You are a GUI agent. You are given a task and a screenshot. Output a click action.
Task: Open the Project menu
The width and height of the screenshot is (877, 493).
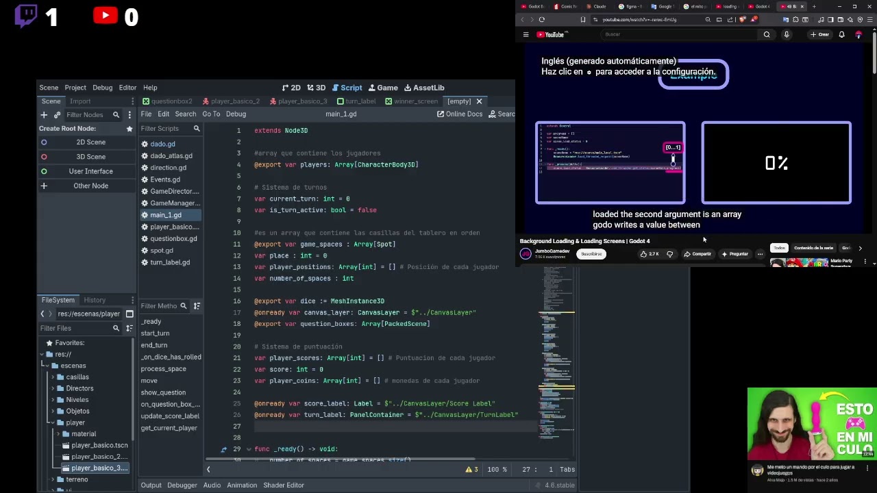75,88
